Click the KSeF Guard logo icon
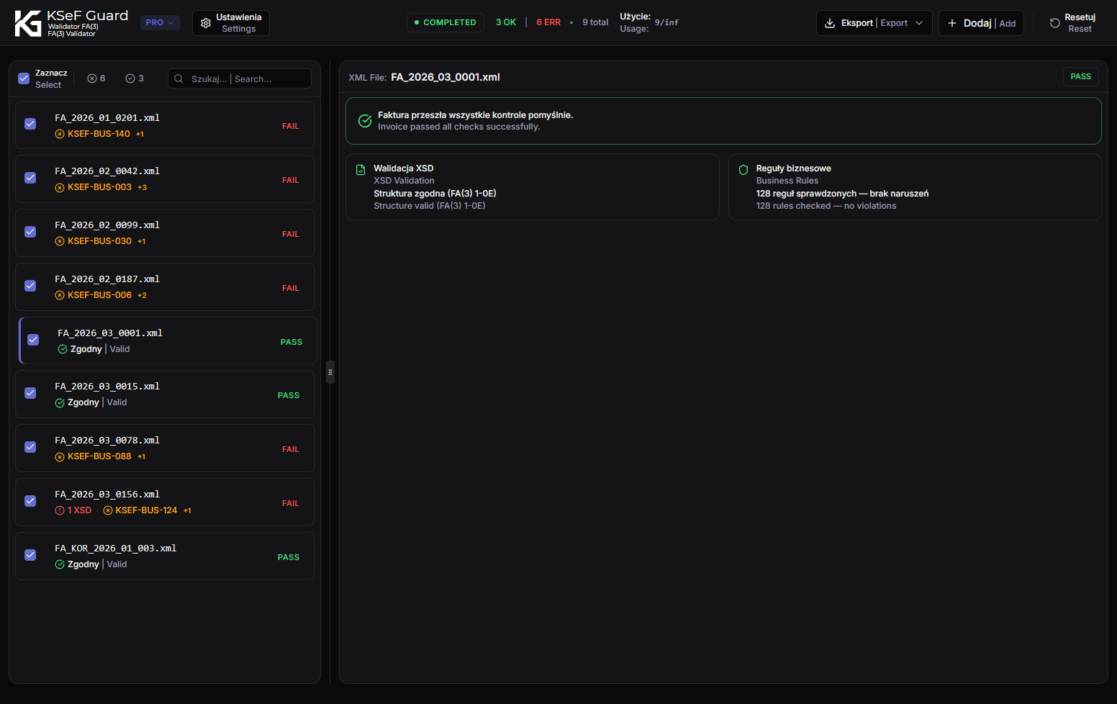Viewport: 1117px width, 704px height. click(x=28, y=23)
